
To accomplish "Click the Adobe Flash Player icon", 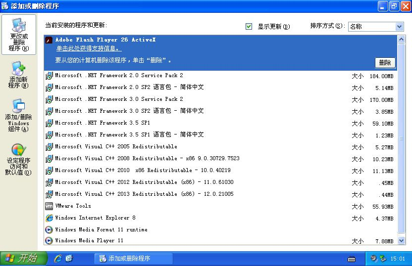I will pos(49,40).
